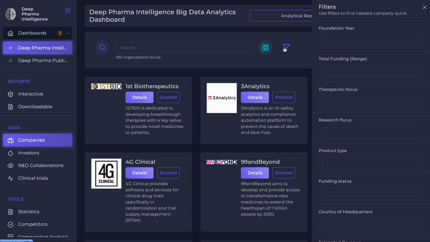
Task: Click the search magnifier icon
Action: pyautogui.click(x=102, y=48)
